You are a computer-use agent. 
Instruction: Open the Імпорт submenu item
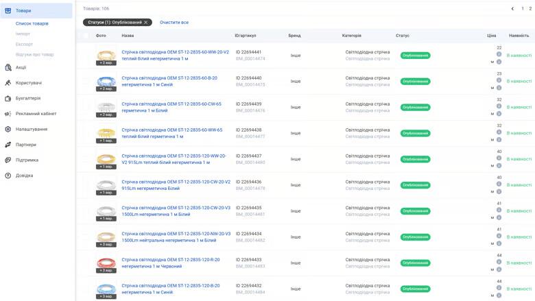tap(23, 34)
